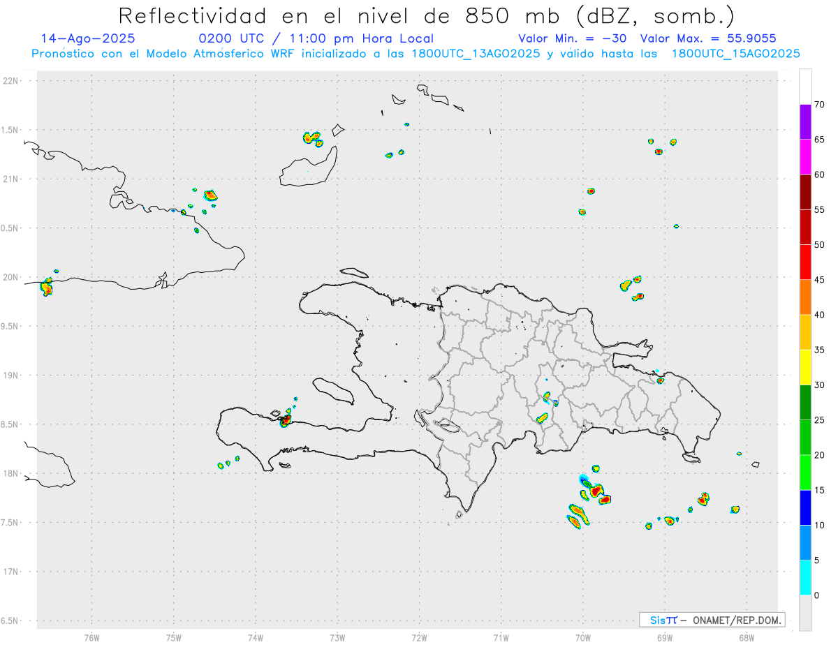This screenshot has width=838, height=647.
Task: Select the light blue 5–10 dBZ colorbar segment
Action: (805, 543)
